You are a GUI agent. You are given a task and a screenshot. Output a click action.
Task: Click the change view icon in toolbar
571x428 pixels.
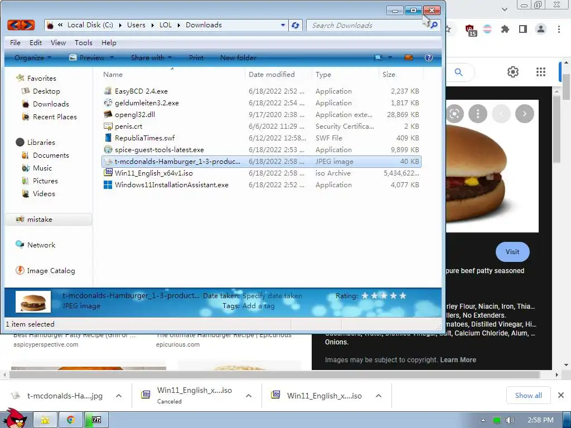pos(379,57)
